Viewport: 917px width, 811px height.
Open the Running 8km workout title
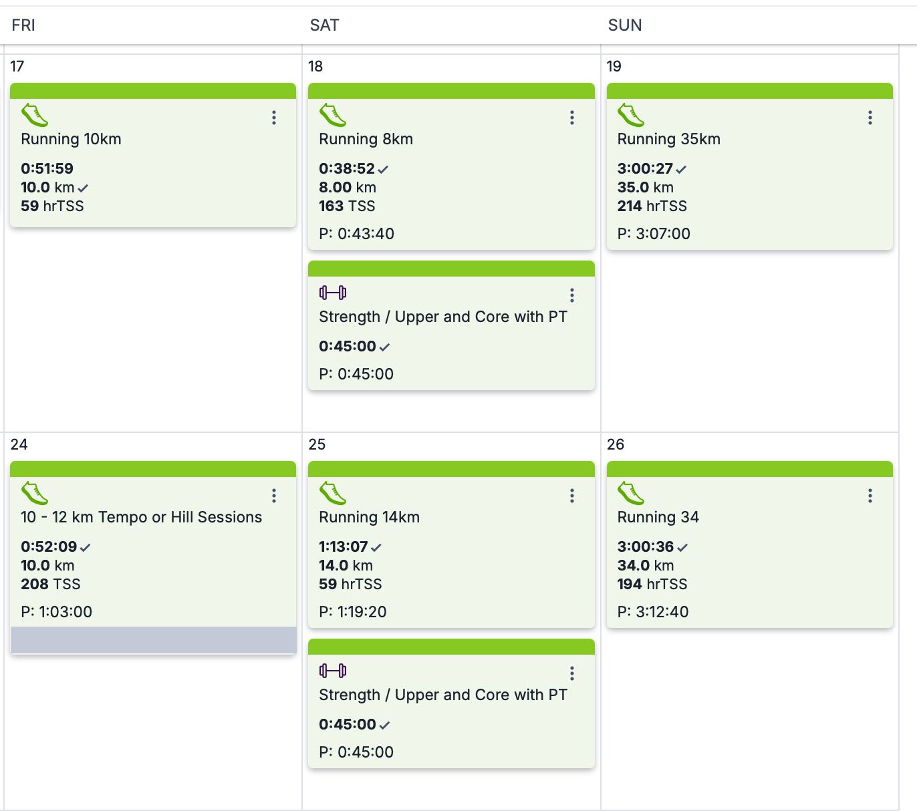click(x=366, y=139)
